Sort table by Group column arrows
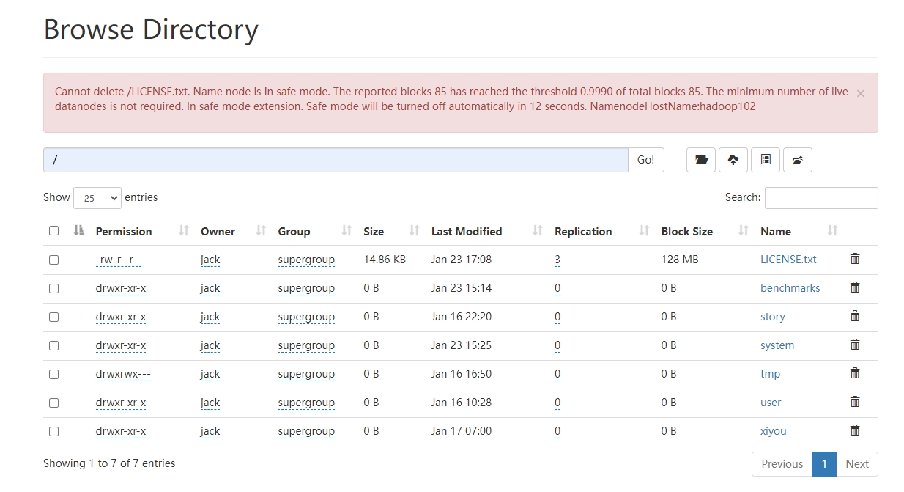Image resolution: width=904 pixels, height=492 pixels. 347,231
